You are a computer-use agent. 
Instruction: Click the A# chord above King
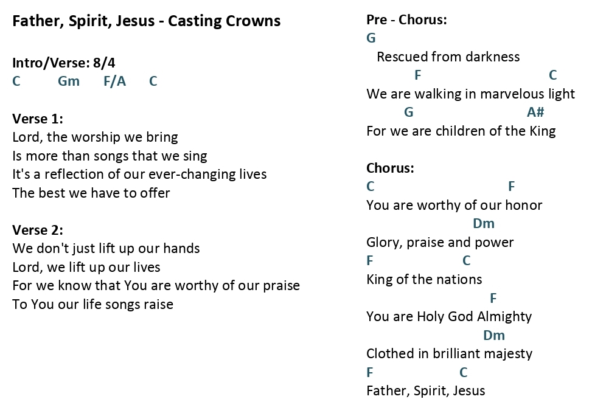click(x=535, y=112)
